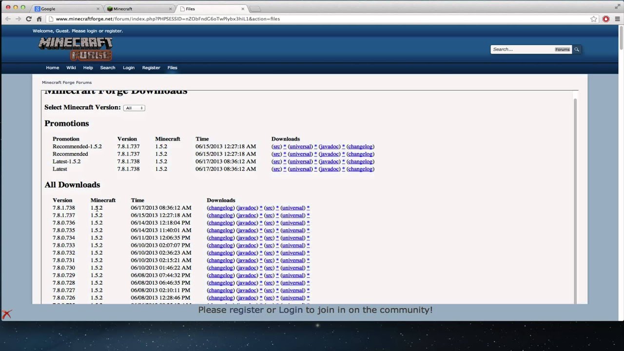Click the browser back arrow
Screen dimensions: 624x351
(x=8, y=19)
